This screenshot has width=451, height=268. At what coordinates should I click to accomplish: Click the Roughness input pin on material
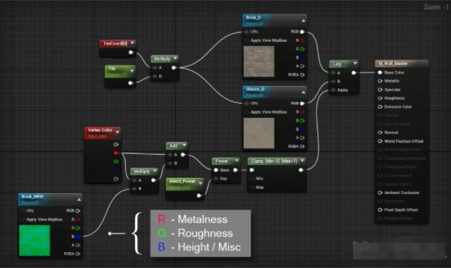coord(380,98)
